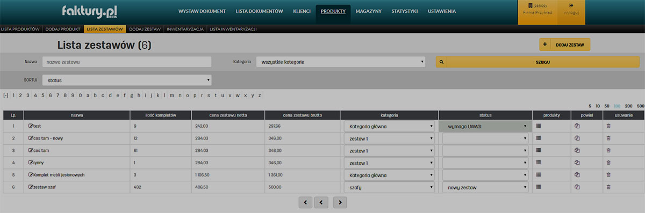The width and height of the screenshot is (645, 213).
Task: Delete Komplet mebli jesionowych set
Action: coord(608,175)
